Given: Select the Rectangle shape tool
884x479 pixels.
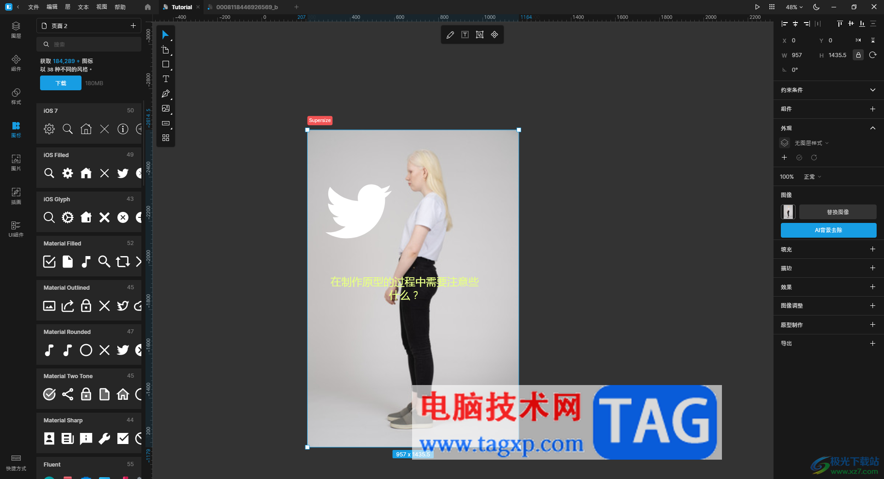Looking at the screenshot, I should coord(166,64).
